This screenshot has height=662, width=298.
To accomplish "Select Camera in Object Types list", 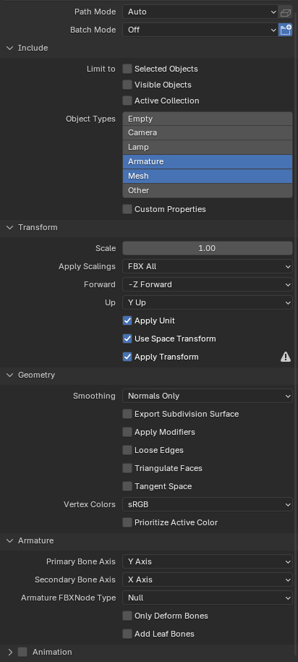I will [208, 132].
